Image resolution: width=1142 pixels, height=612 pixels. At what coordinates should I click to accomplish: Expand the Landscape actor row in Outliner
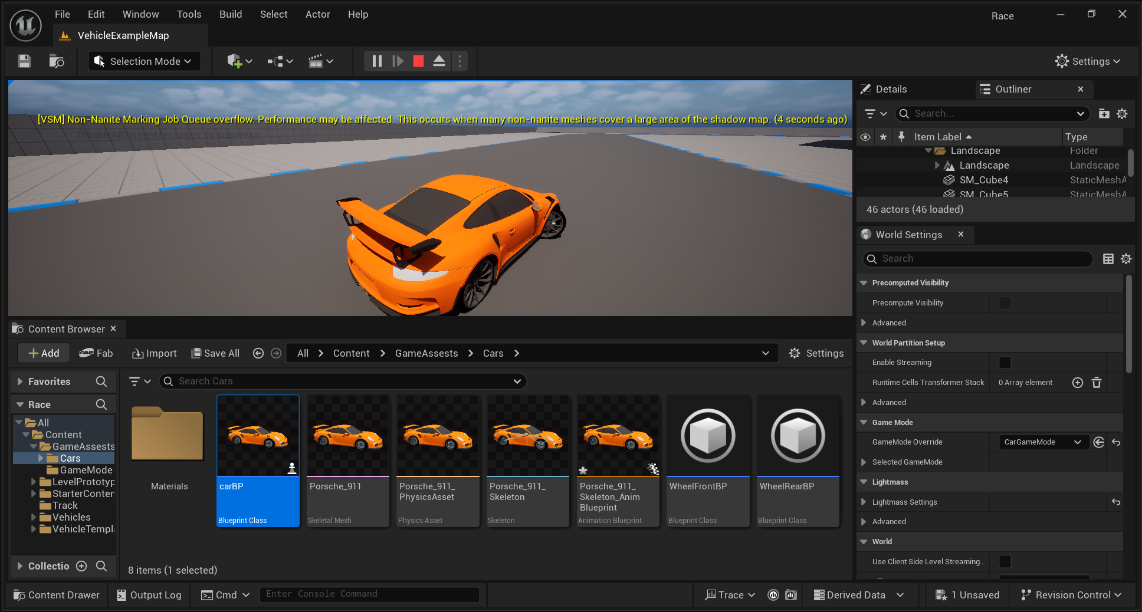937,166
